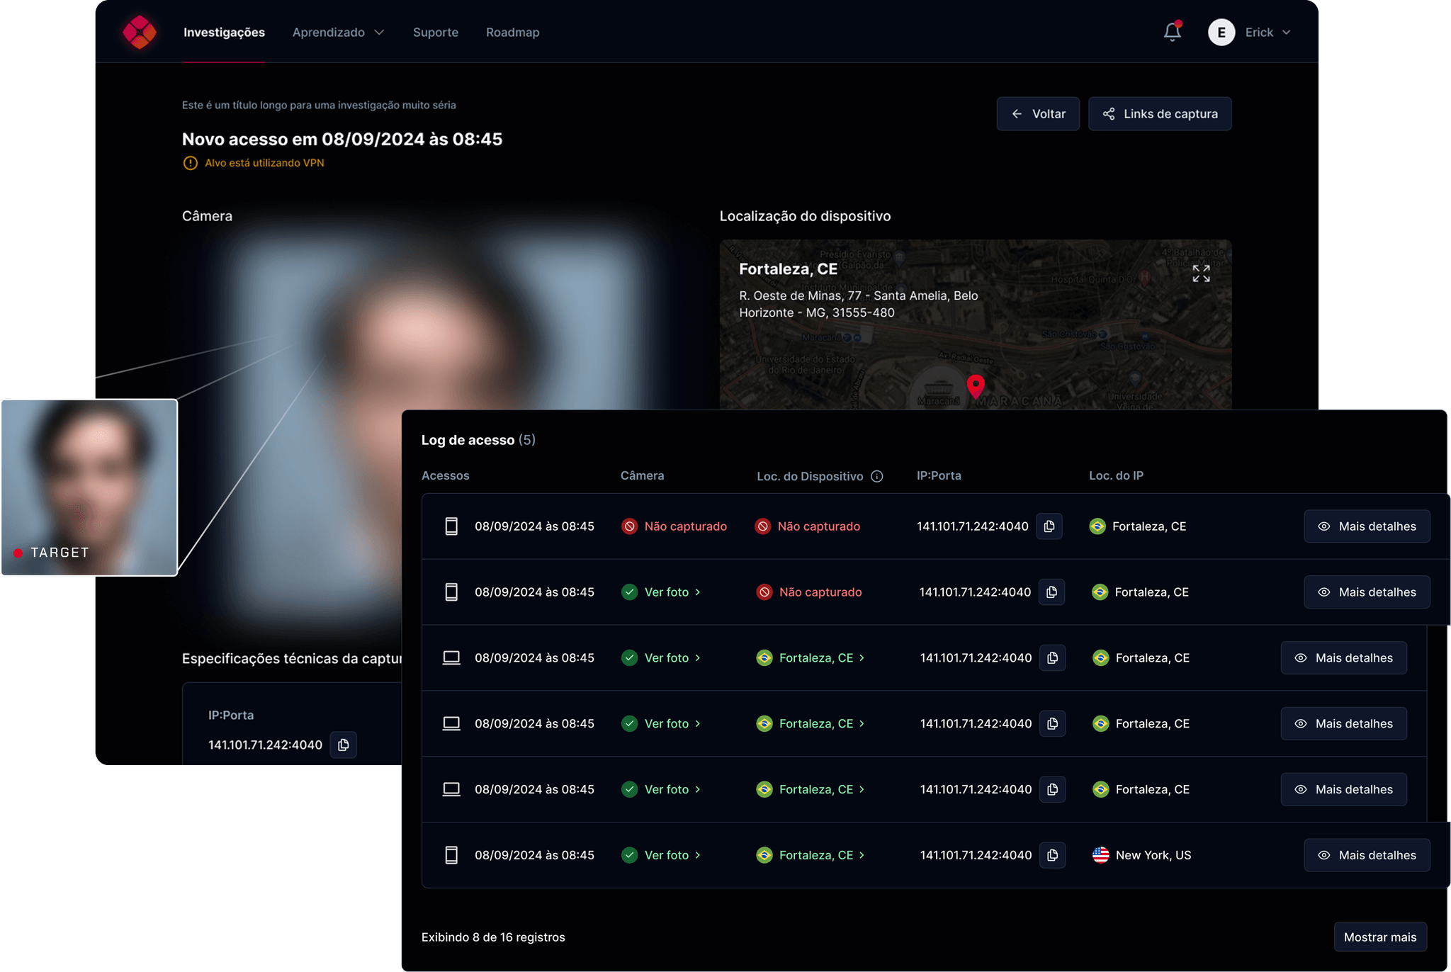Click the VPN warning alert icon

(x=190, y=163)
